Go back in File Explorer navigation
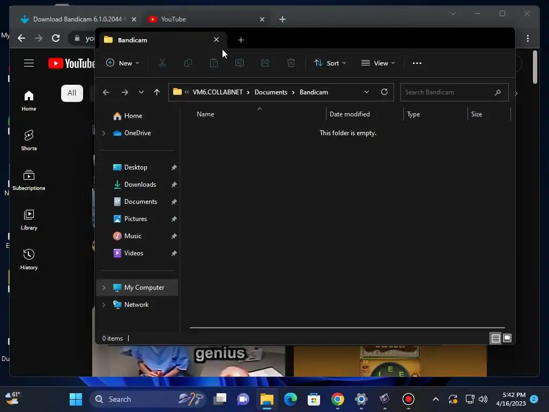 click(x=106, y=92)
